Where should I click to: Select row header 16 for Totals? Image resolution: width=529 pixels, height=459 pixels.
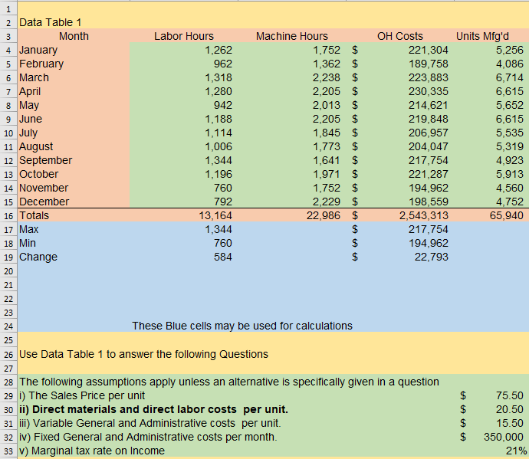tap(8, 216)
